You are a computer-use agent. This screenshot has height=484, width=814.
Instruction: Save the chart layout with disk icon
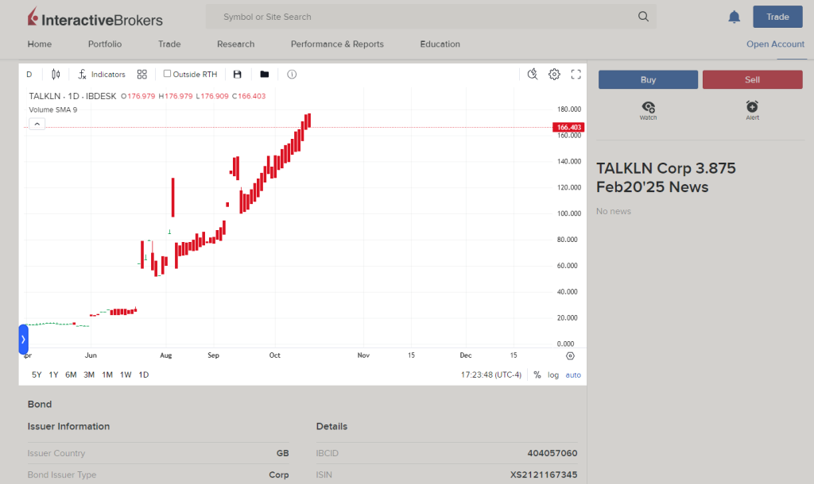pyautogui.click(x=237, y=75)
